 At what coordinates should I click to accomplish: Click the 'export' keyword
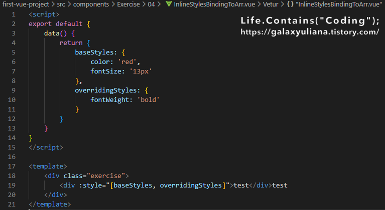pyautogui.click(x=40, y=24)
